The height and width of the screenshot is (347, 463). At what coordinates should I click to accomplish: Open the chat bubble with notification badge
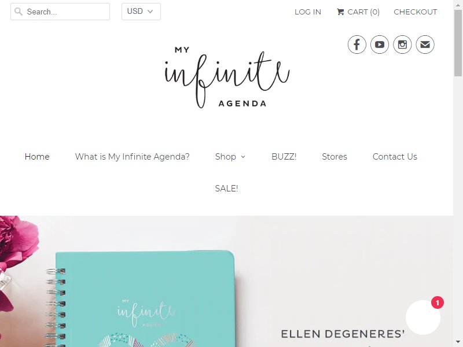(x=423, y=317)
